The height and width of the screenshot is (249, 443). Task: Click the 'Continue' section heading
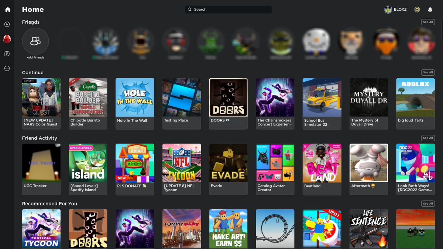(x=32, y=73)
